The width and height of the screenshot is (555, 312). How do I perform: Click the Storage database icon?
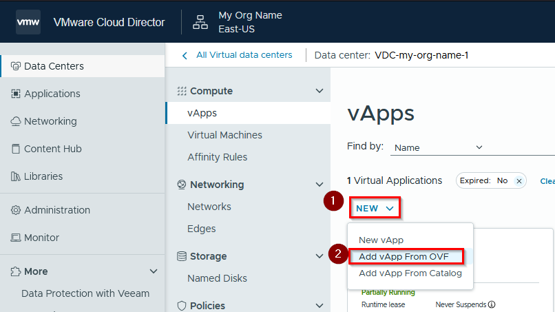pos(182,256)
